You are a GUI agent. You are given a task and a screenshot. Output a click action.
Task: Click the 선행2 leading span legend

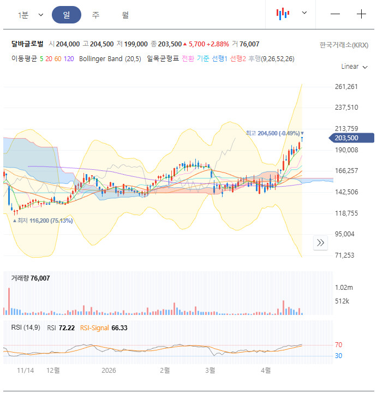coord(238,58)
